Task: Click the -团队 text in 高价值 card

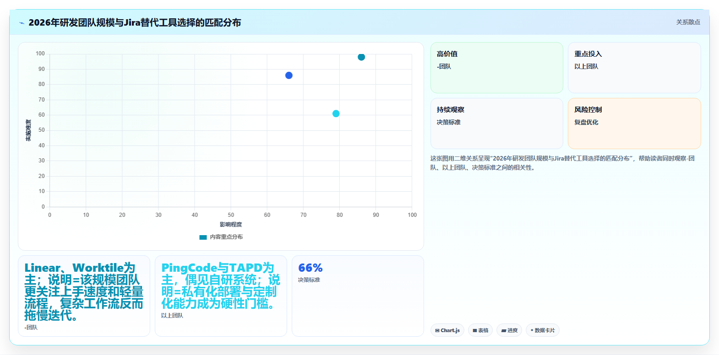Action: click(444, 66)
